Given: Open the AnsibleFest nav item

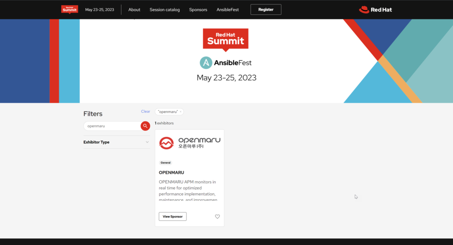Looking at the screenshot, I should 228,10.
